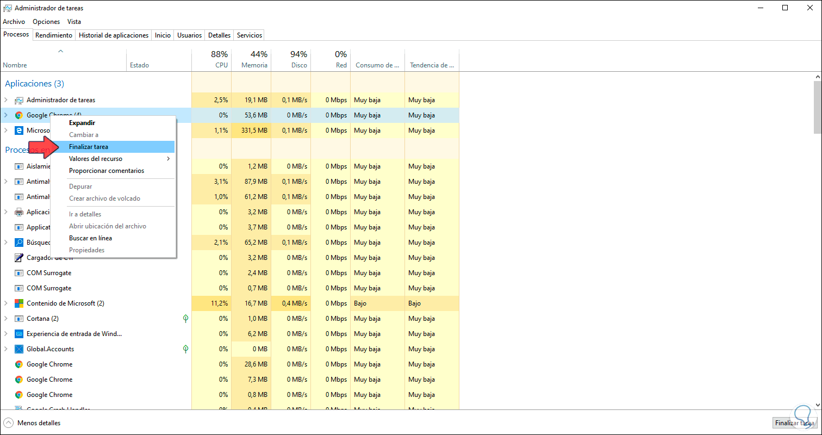Click the Google Chrome icon under Aplicaciones
The height and width of the screenshot is (435, 822).
(x=19, y=115)
